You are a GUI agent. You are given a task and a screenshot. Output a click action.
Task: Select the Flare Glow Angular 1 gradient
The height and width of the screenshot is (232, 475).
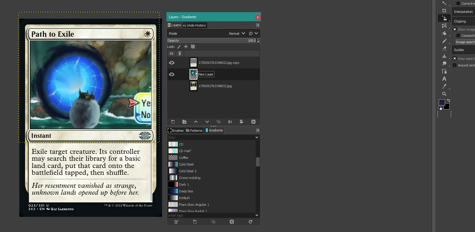tap(211, 205)
